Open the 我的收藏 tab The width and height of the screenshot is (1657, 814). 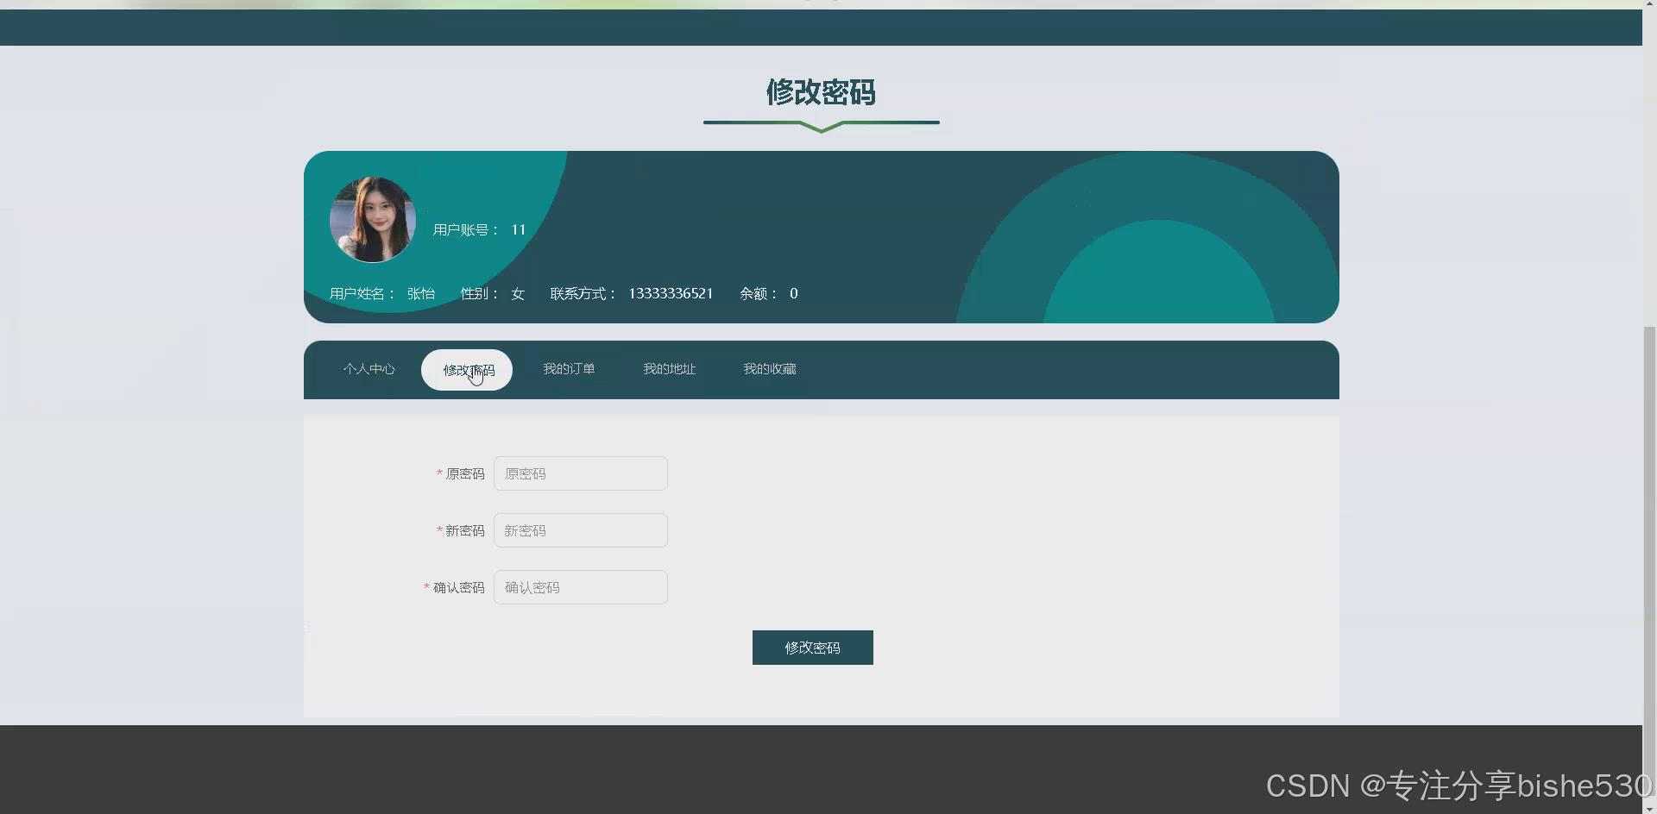769,369
